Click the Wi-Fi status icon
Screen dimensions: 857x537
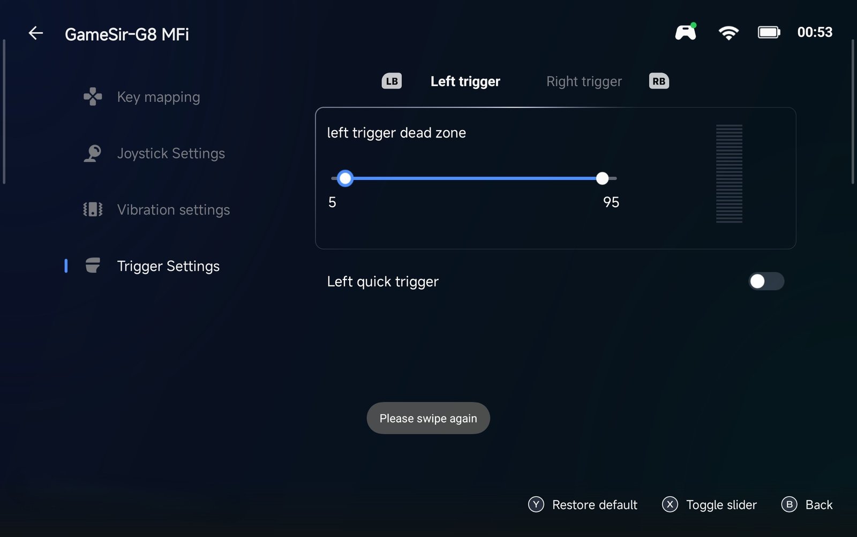tap(728, 33)
